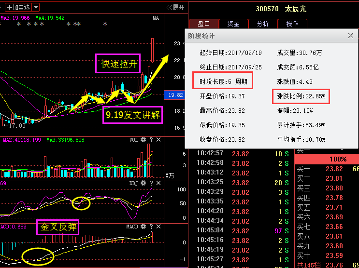Switch to the 盘口 tab
Image resolution: width=359 pixels, height=268 pixels.
coord(203,24)
